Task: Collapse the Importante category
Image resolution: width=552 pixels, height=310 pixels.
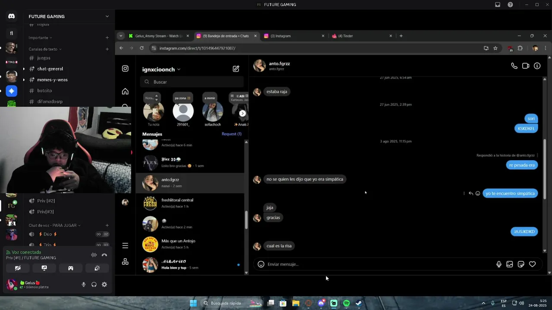Action: click(x=40, y=38)
